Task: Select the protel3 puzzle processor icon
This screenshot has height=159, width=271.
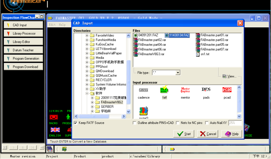Action: click(144, 111)
